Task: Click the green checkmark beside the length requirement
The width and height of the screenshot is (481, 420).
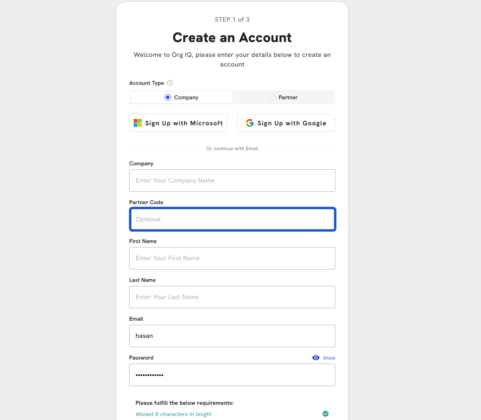Action: pos(325,414)
